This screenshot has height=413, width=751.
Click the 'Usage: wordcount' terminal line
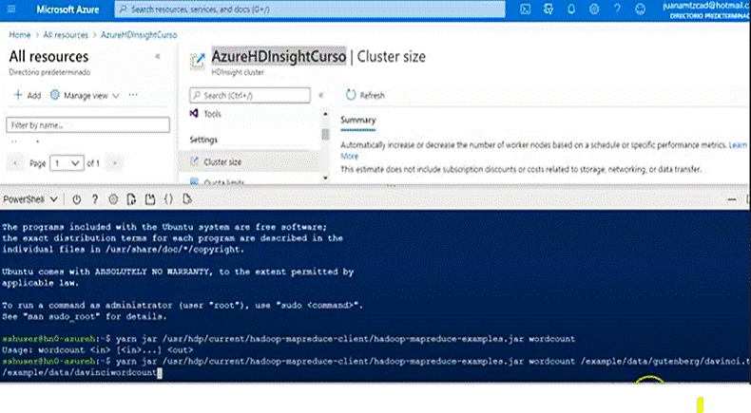97,349
